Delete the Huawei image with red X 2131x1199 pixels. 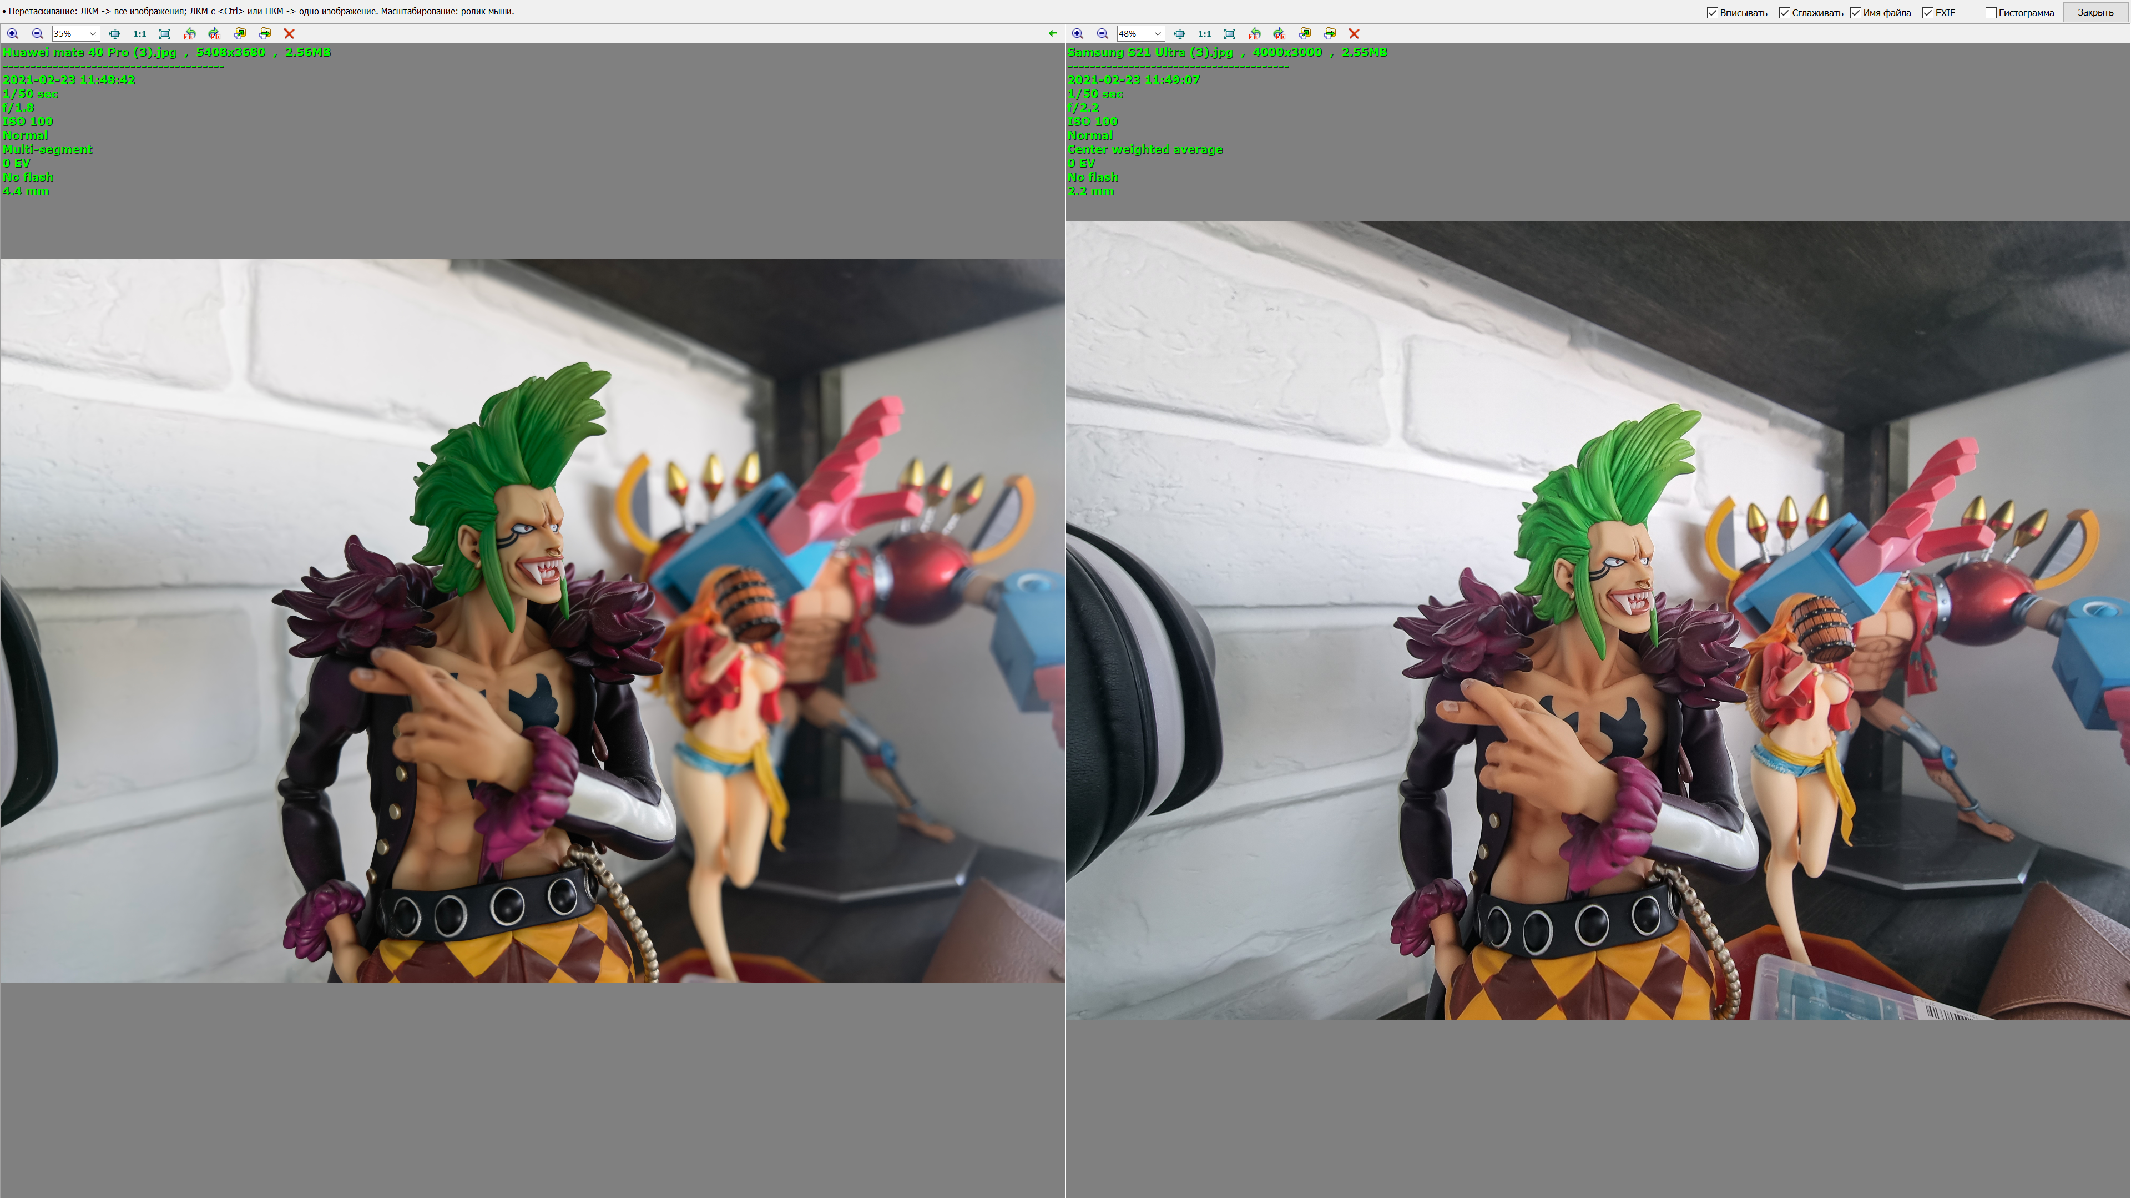tap(290, 34)
